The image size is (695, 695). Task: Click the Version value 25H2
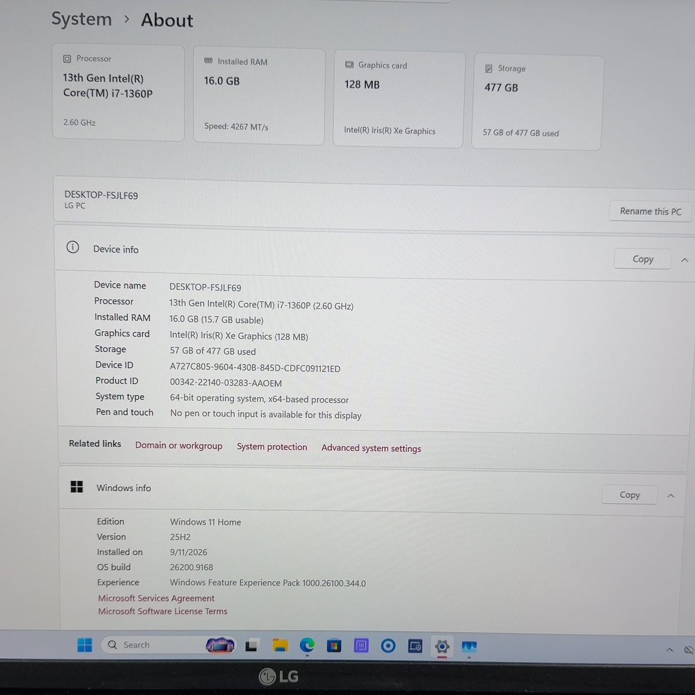(x=180, y=537)
